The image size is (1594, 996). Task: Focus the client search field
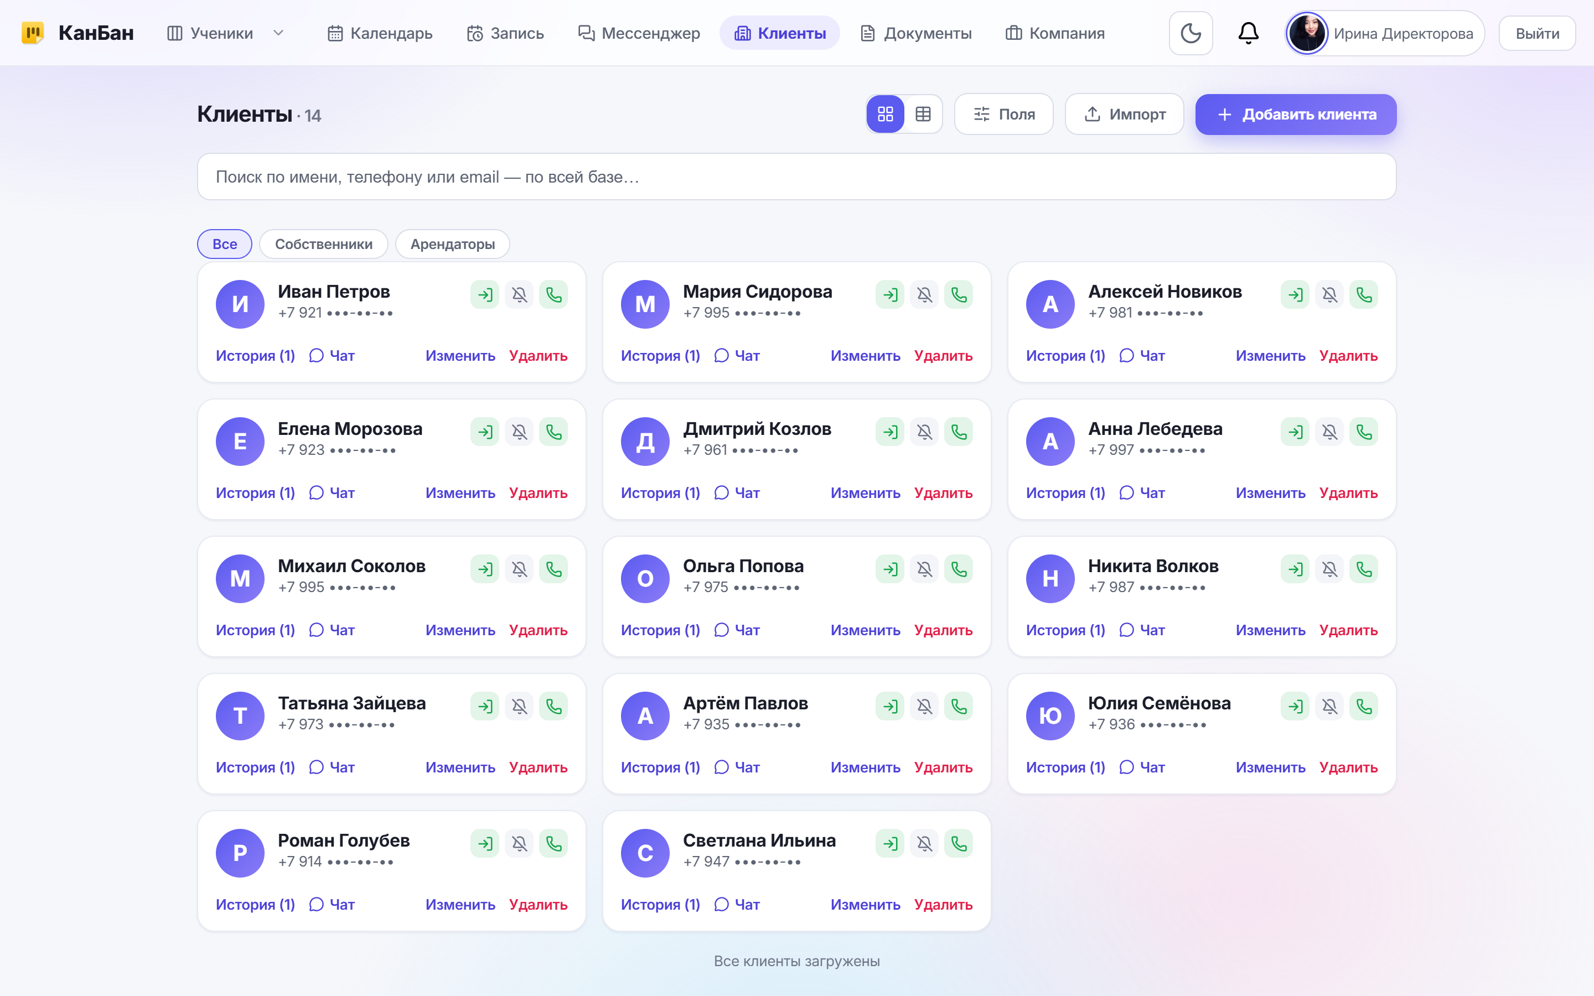[x=796, y=177]
